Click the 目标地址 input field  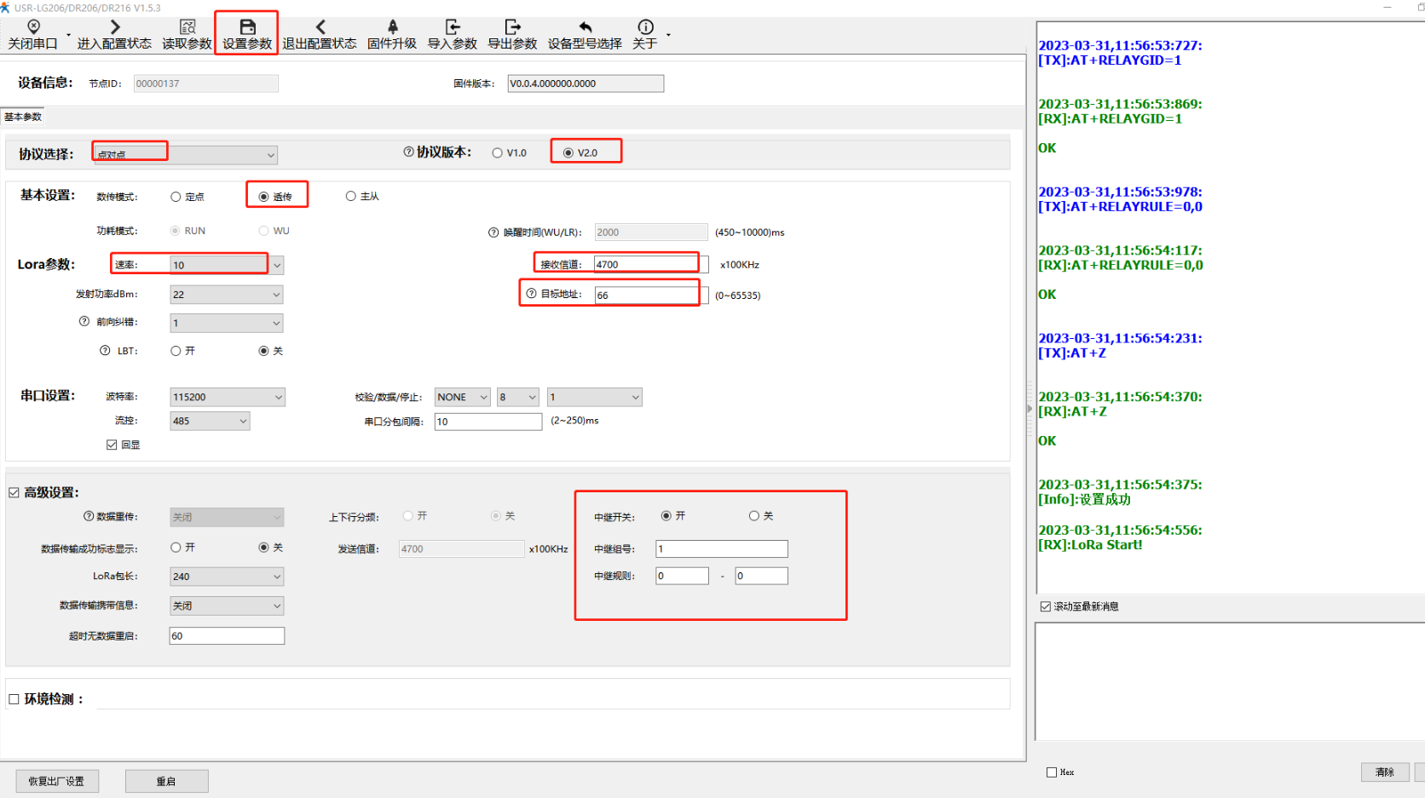pyautogui.click(x=647, y=296)
